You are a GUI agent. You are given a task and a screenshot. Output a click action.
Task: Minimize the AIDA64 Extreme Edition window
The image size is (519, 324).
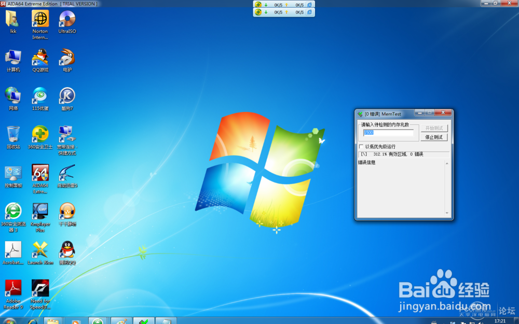[x=486, y=3]
